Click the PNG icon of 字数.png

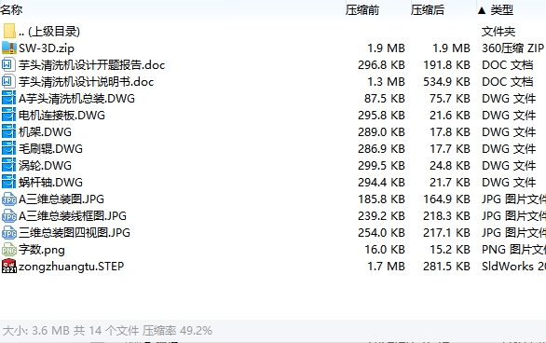(9, 250)
